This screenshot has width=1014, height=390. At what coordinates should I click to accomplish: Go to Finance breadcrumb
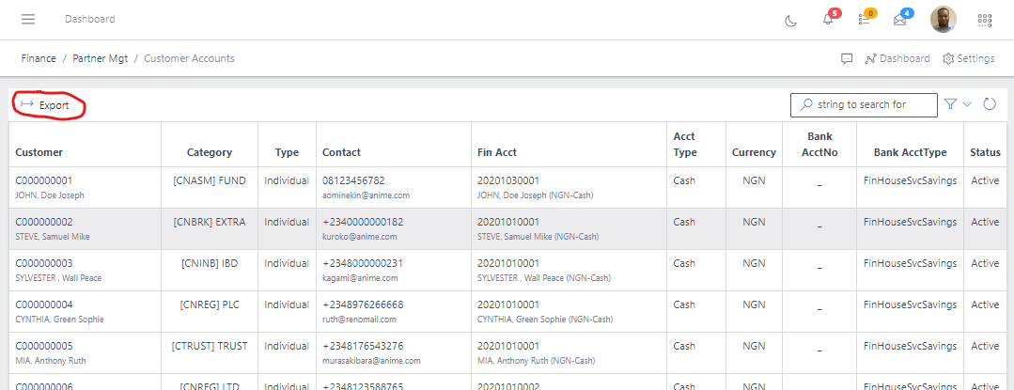(39, 58)
